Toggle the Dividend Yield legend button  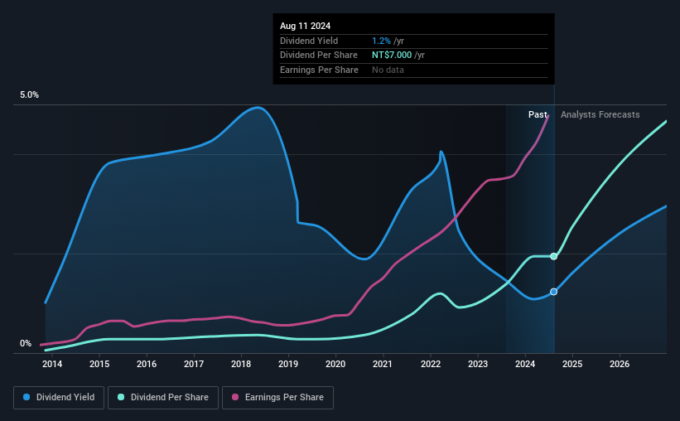59,398
